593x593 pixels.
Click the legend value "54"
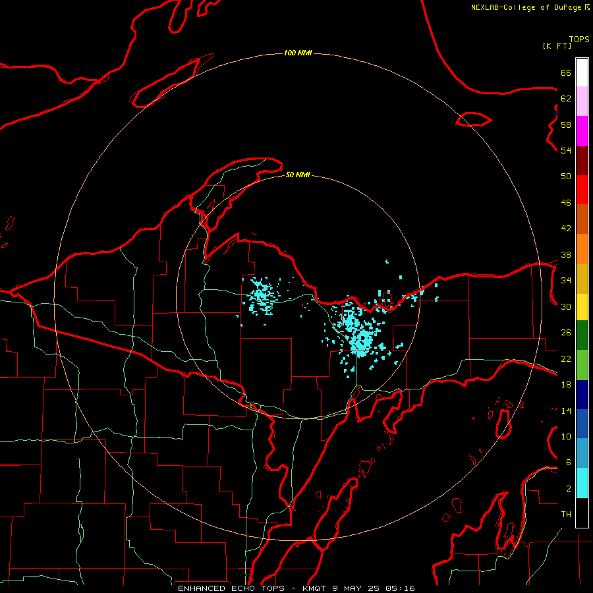click(x=566, y=150)
